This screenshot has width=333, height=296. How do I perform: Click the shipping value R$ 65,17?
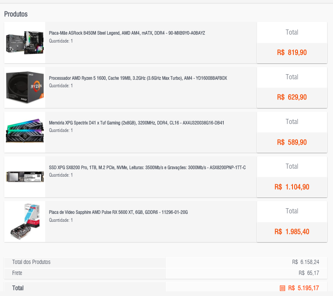(309, 273)
